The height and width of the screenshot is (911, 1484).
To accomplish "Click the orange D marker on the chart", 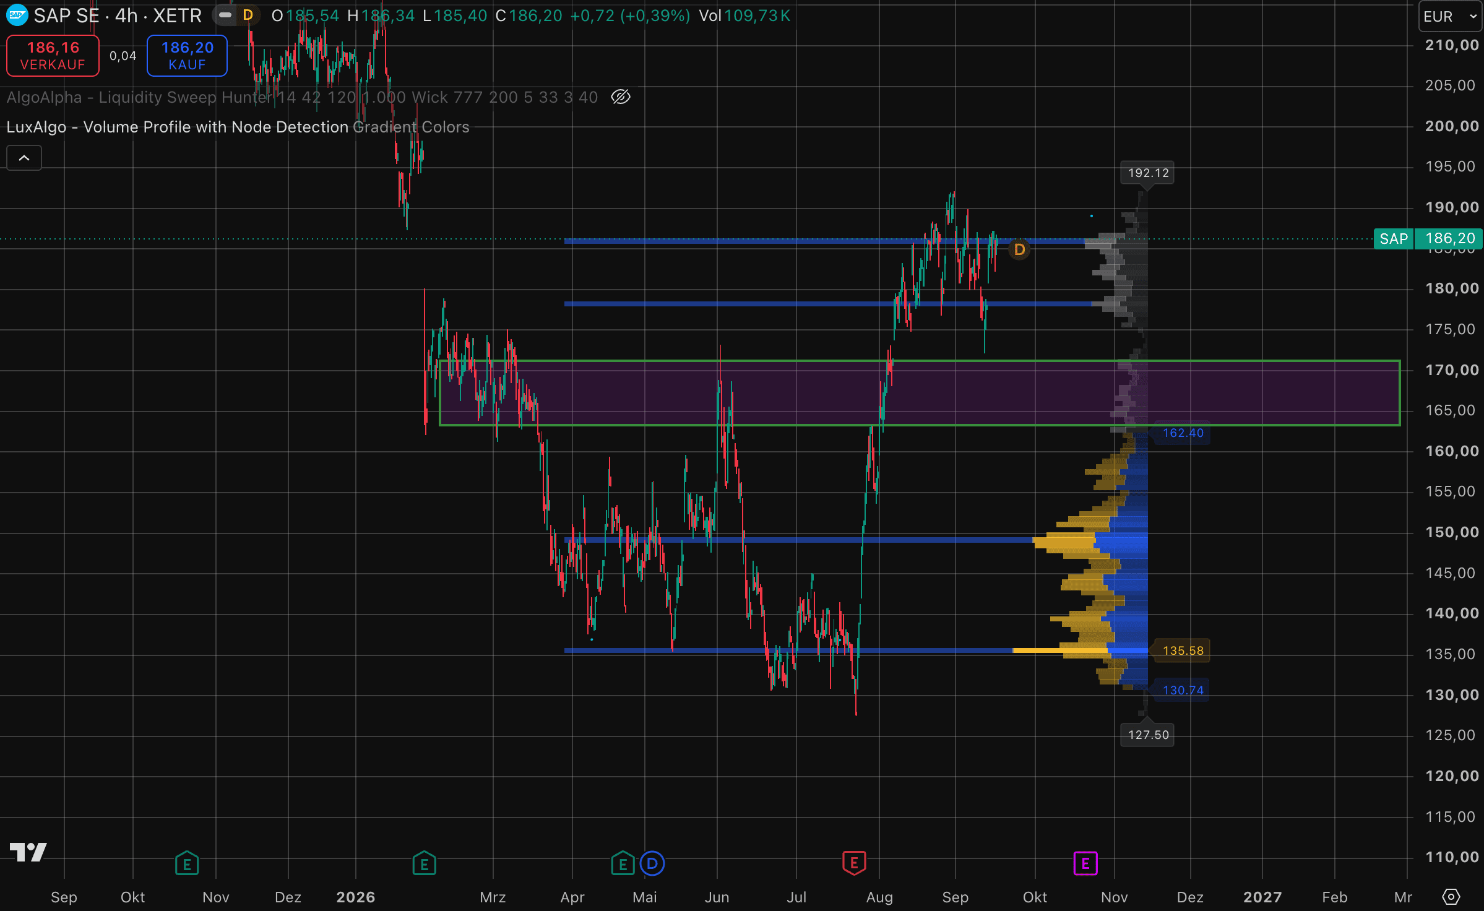I will pyautogui.click(x=1019, y=249).
